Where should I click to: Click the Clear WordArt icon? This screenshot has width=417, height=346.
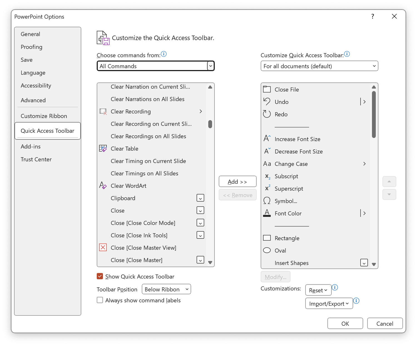pos(103,185)
